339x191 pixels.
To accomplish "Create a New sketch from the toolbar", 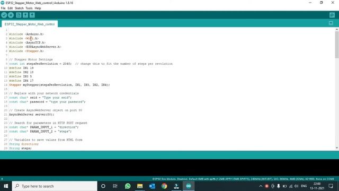I will (19, 15).
